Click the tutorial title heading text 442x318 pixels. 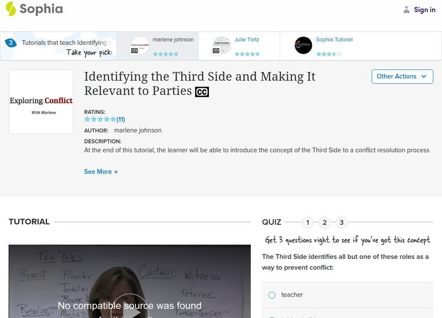click(199, 84)
